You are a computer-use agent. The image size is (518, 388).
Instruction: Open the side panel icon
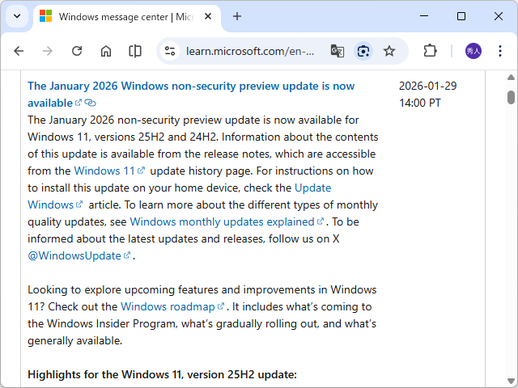pyautogui.click(x=135, y=51)
